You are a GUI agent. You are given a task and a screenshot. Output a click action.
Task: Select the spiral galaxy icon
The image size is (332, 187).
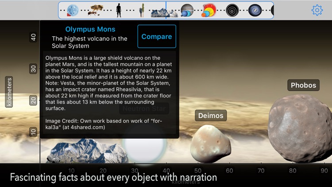point(255,10)
